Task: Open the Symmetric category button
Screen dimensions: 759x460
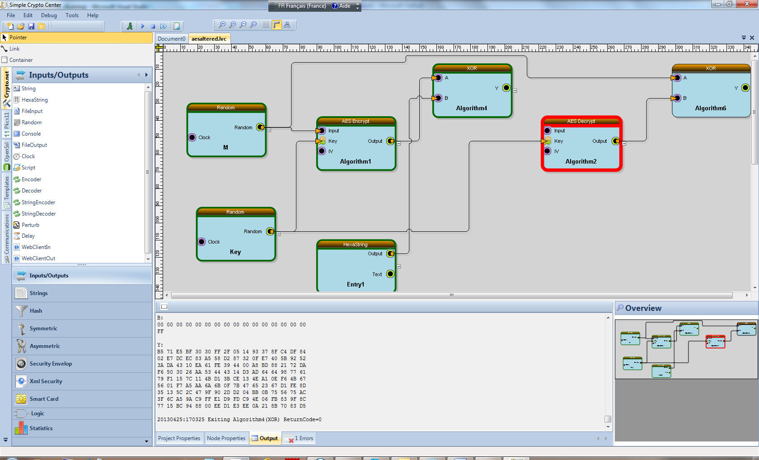Action: pos(43,329)
